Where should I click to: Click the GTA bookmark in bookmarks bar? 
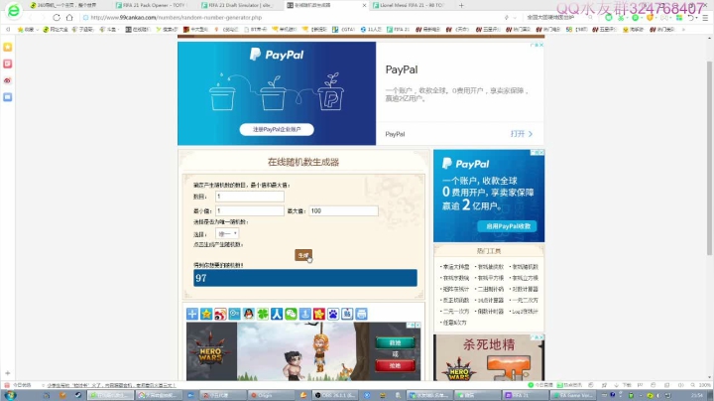pos(343,29)
